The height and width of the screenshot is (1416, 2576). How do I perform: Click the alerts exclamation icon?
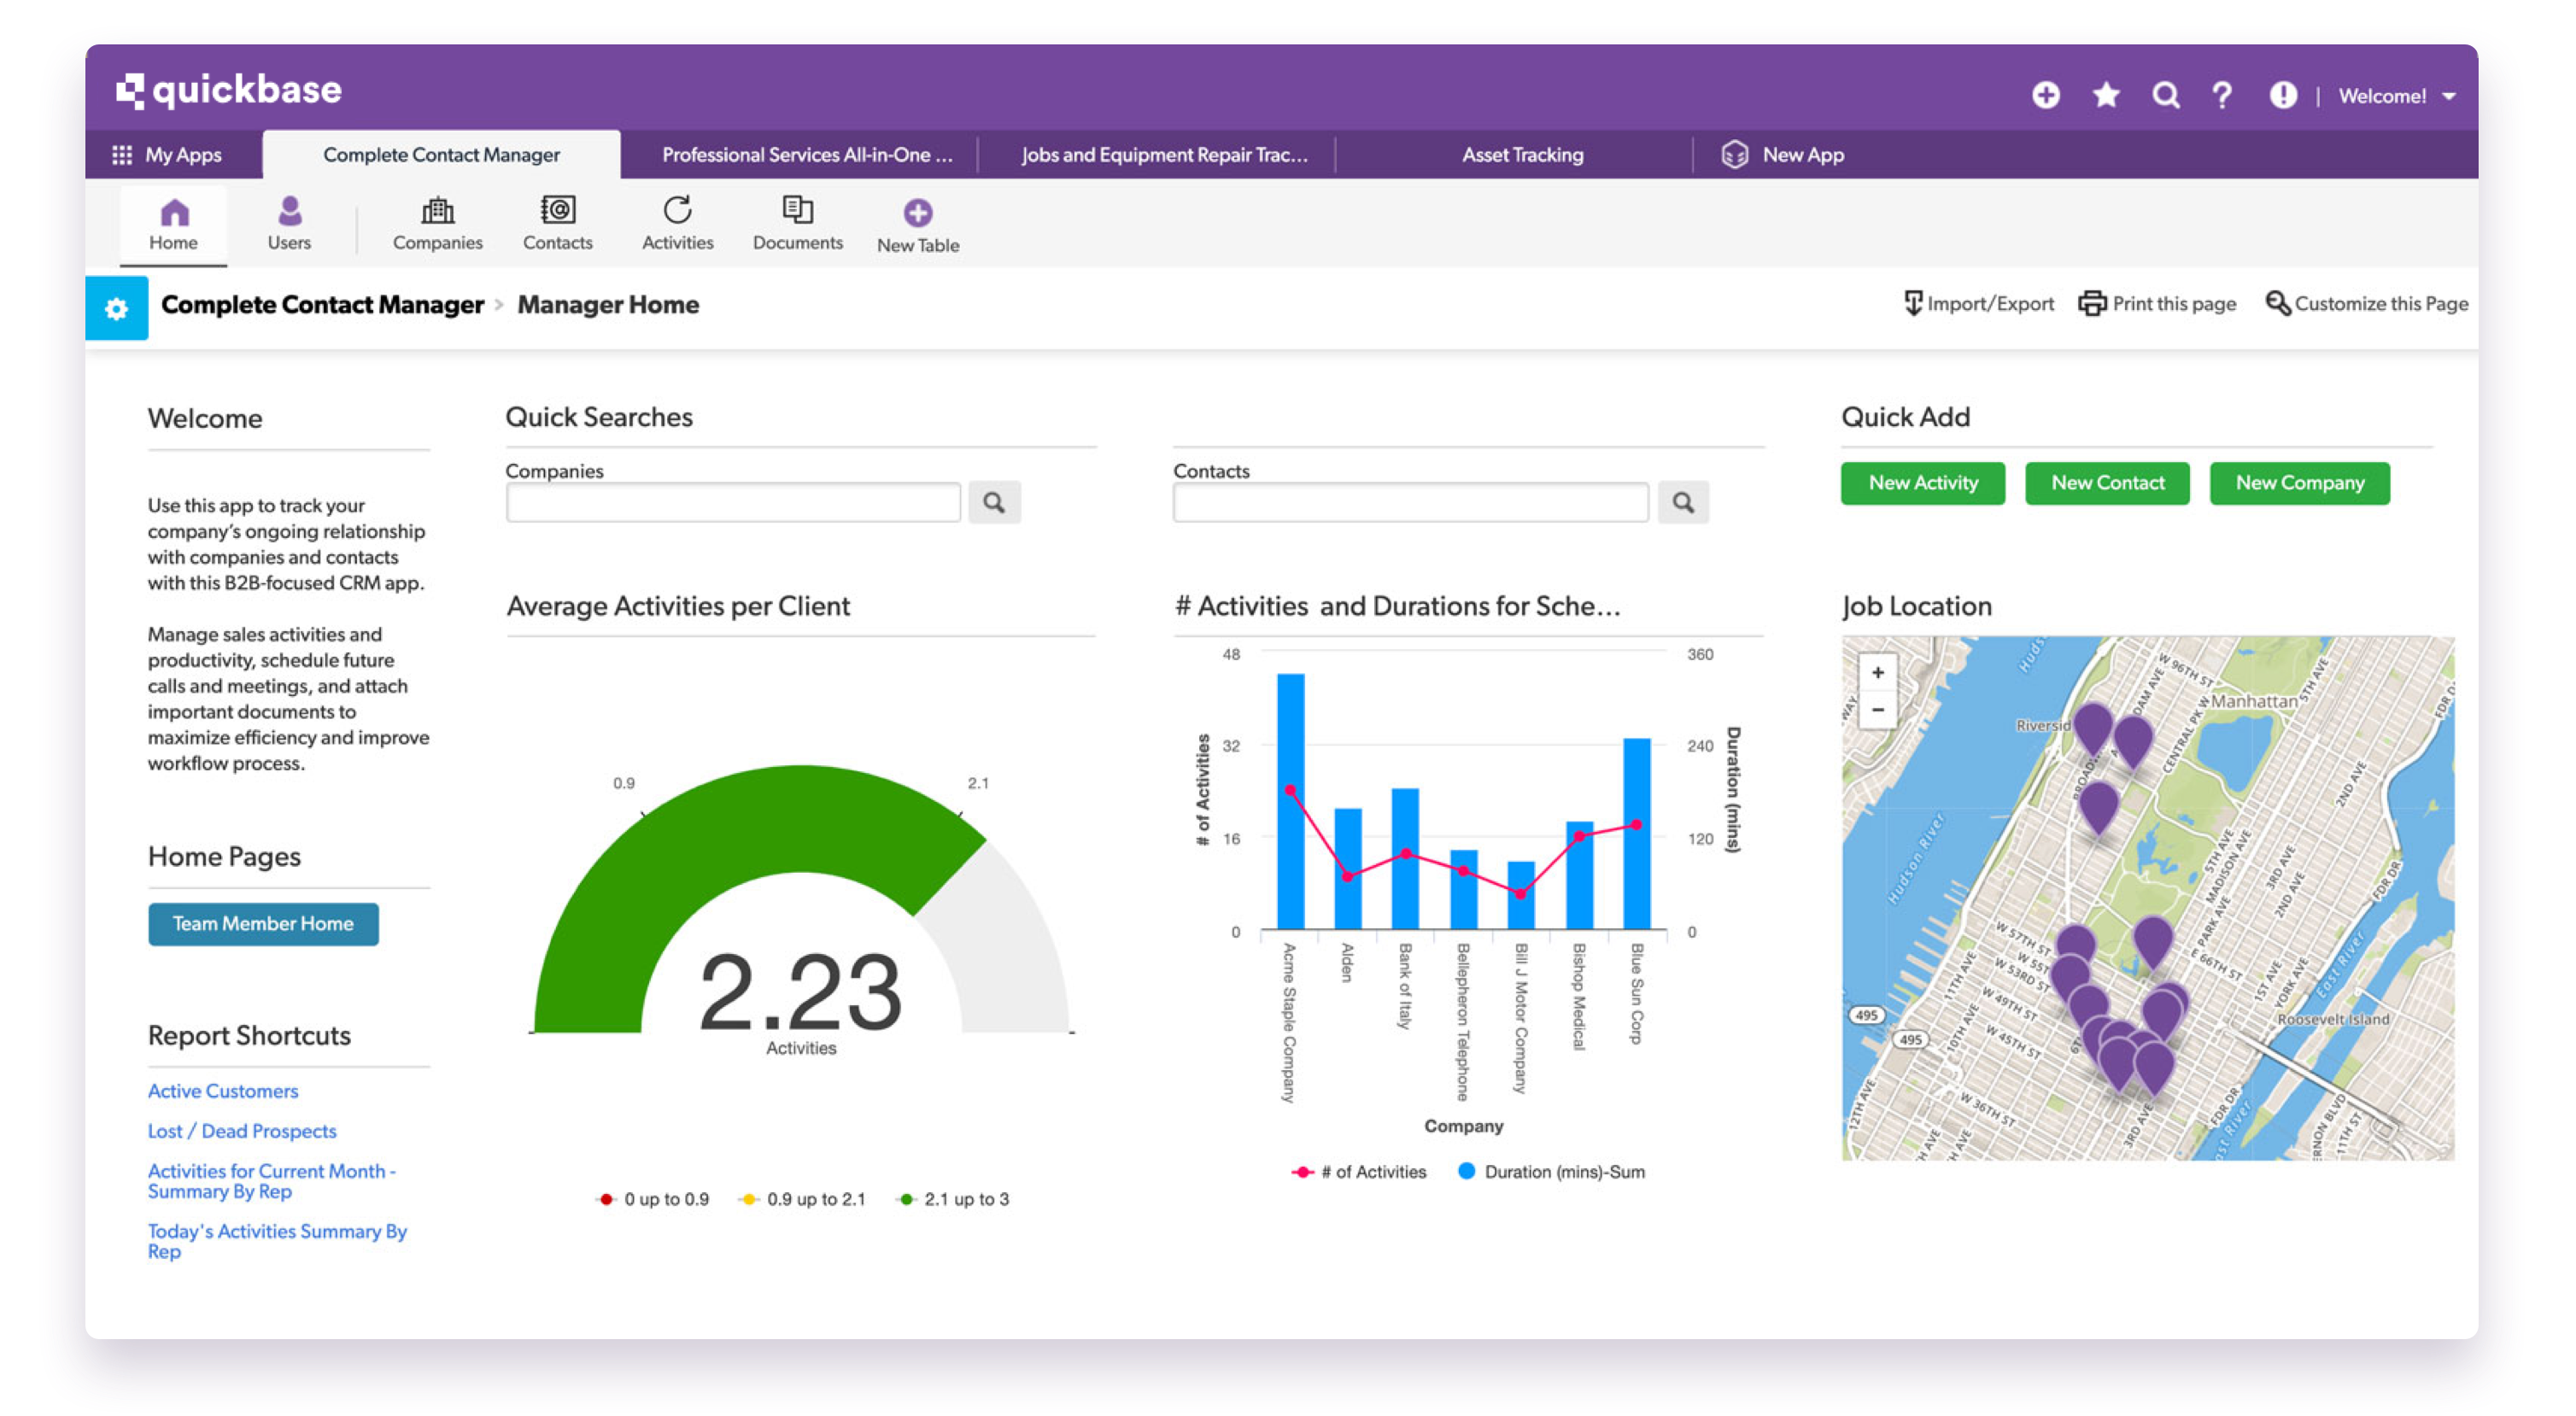(2283, 95)
